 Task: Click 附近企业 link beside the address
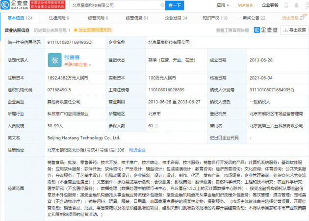[137, 150]
